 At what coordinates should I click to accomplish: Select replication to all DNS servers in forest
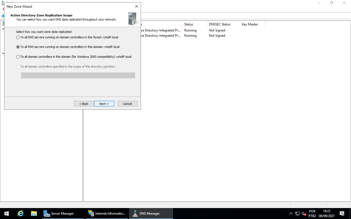[18, 37]
